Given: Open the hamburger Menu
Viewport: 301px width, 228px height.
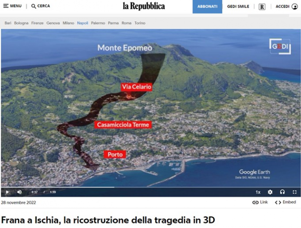Looking at the screenshot, I should 13,6.
